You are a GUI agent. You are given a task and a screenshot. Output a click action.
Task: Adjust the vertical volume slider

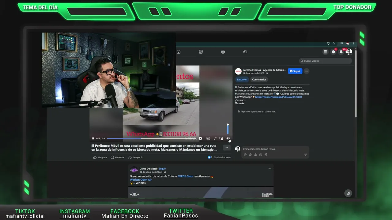point(228,129)
